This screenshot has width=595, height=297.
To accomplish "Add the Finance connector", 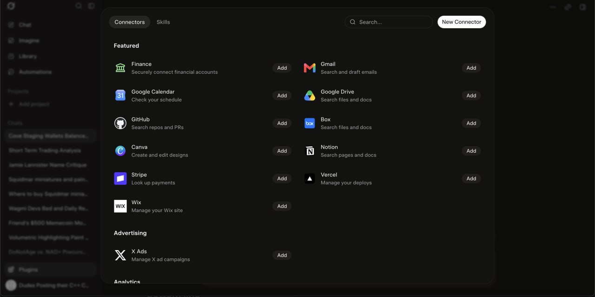I will (x=282, y=68).
